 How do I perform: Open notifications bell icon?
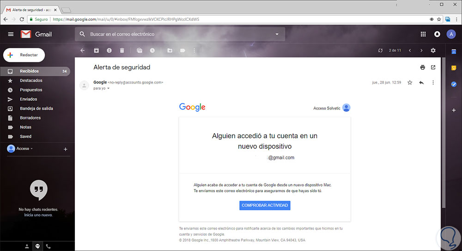click(437, 34)
